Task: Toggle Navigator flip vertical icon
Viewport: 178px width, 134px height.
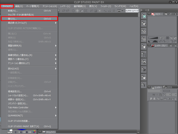Action: click(x=175, y=41)
